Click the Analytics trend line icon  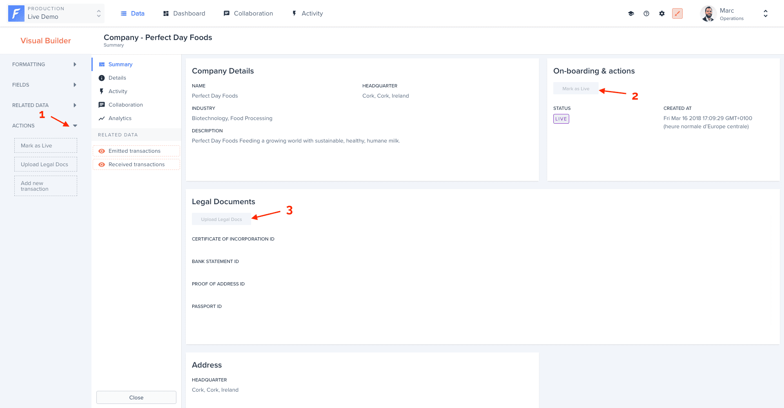[102, 118]
